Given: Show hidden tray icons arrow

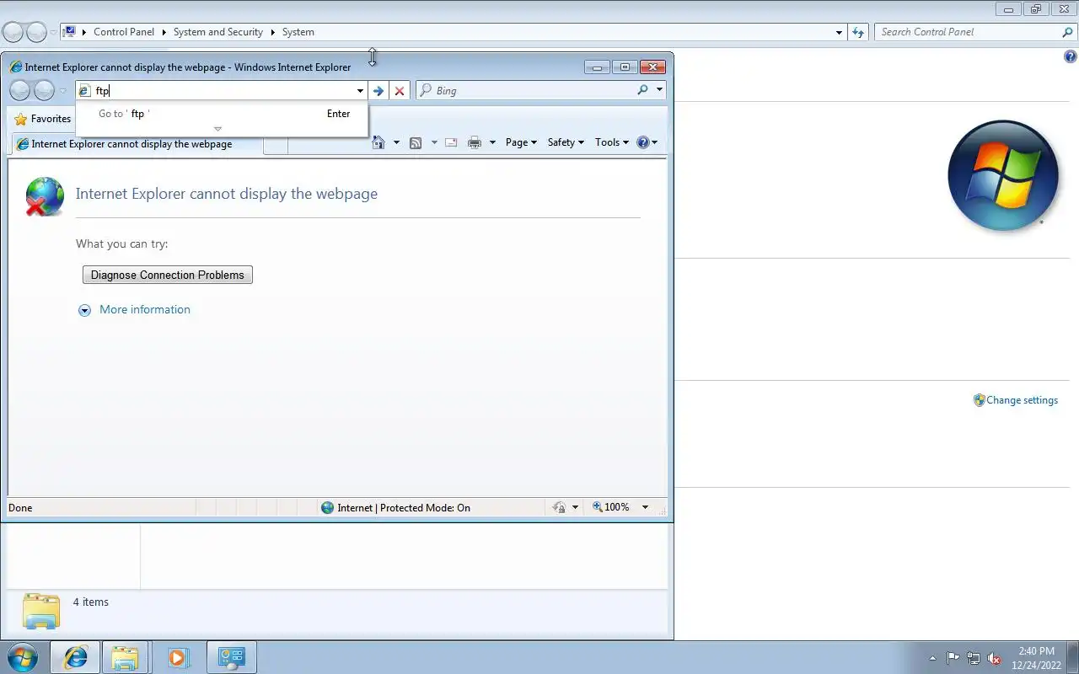Looking at the screenshot, I should [932, 658].
